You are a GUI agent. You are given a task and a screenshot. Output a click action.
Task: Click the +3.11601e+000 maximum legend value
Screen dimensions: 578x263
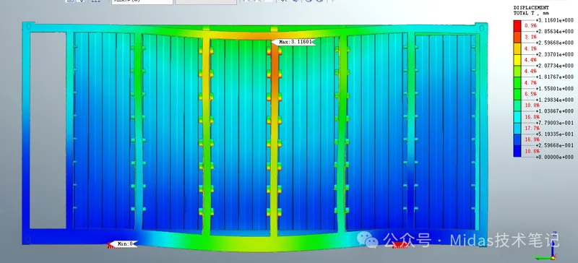click(554, 20)
